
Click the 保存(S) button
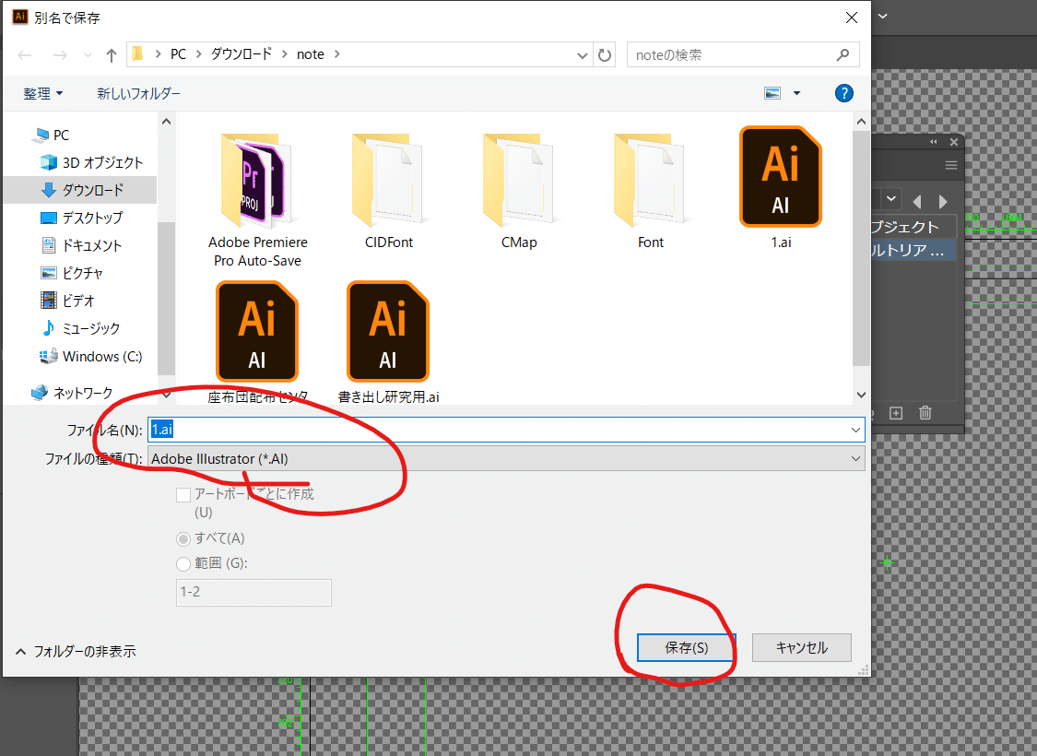(687, 648)
